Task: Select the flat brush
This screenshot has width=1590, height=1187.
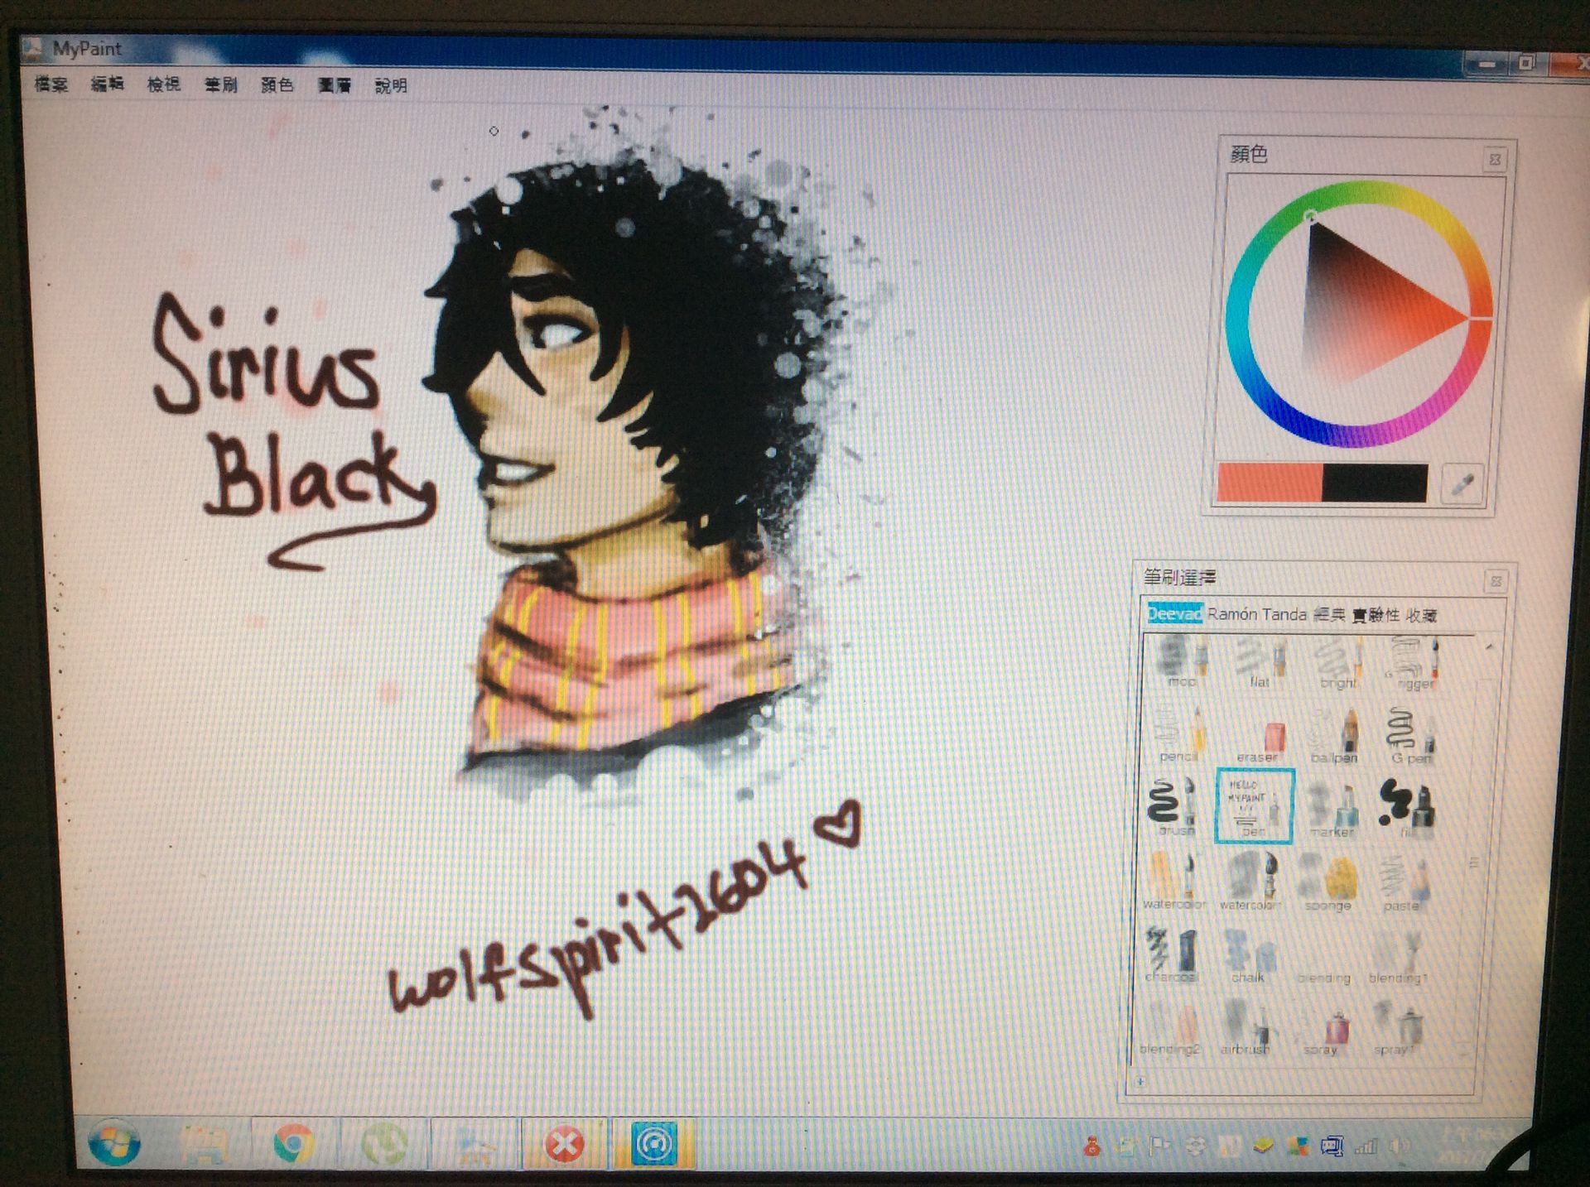Action: (x=1258, y=661)
